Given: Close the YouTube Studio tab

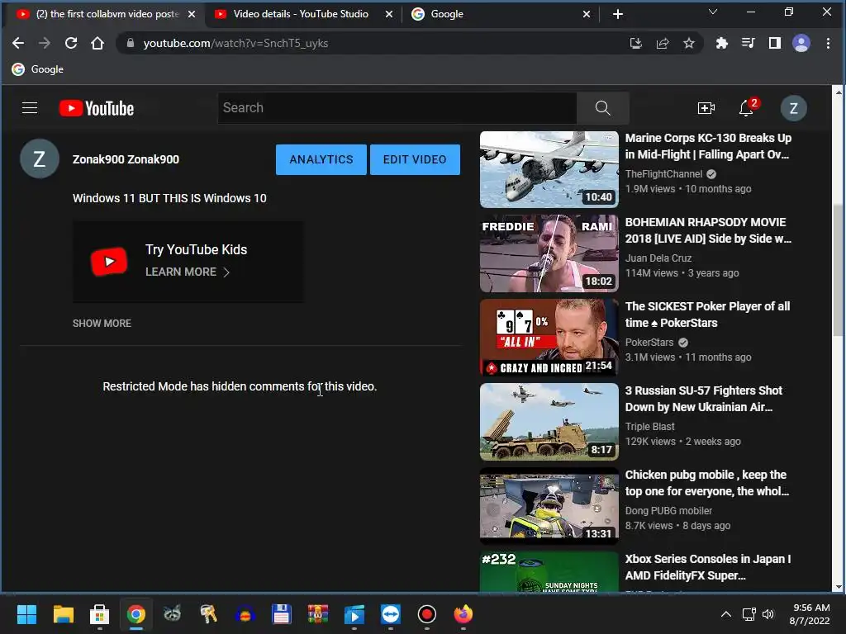Looking at the screenshot, I should tap(389, 14).
